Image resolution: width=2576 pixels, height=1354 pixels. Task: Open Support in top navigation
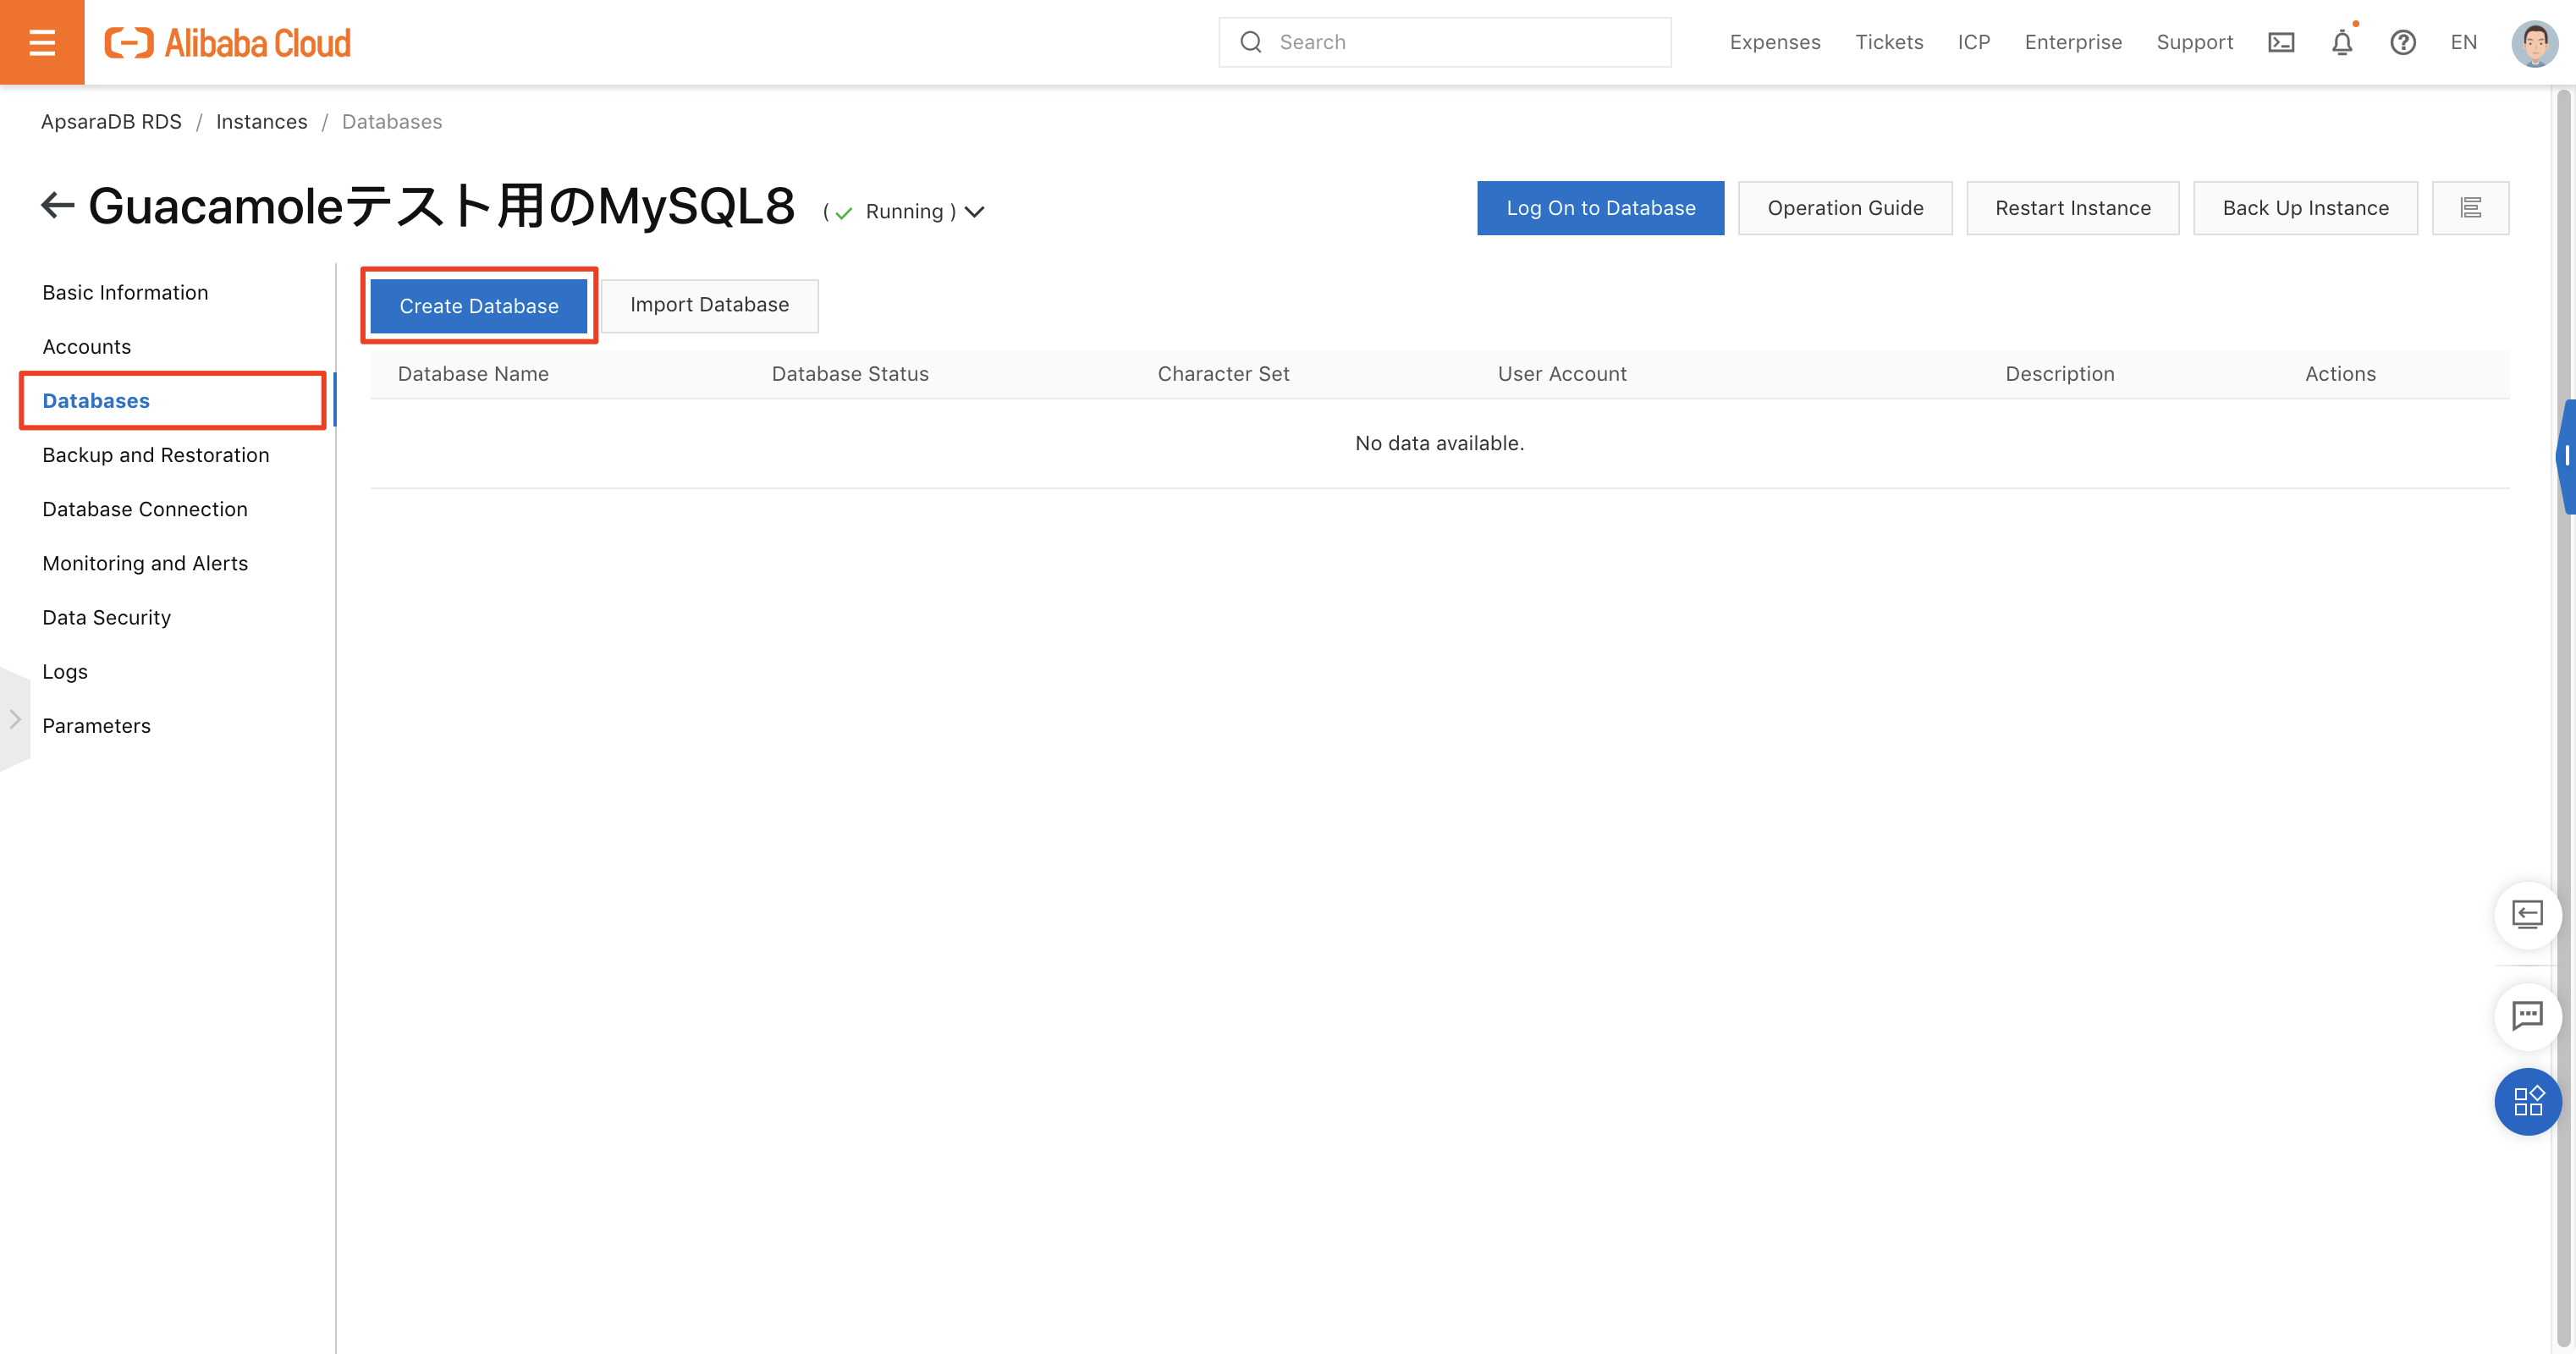click(x=2195, y=42)
